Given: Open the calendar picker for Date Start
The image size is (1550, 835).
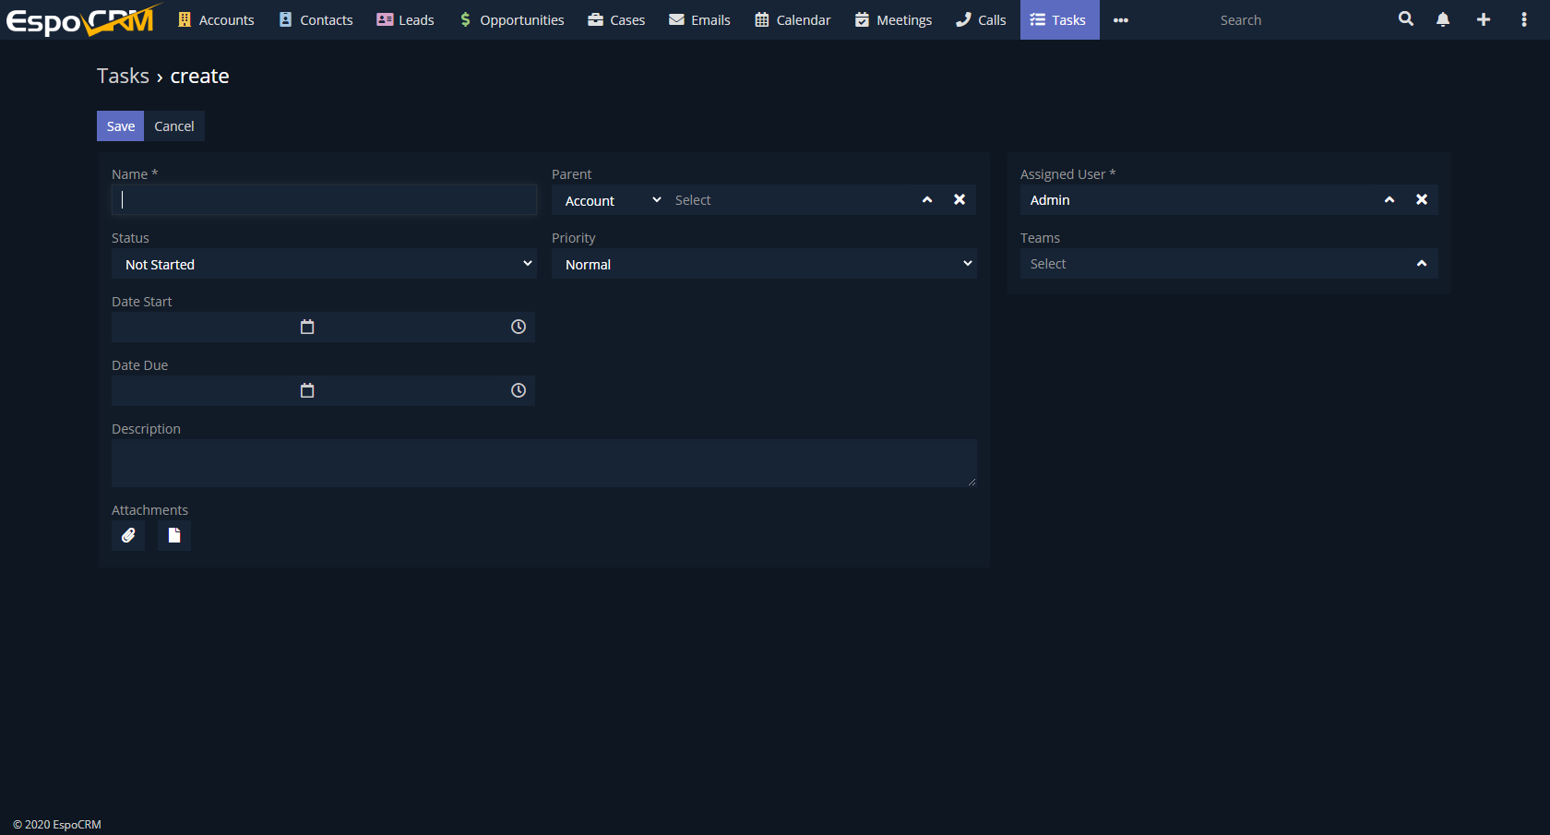Looking at the screenshot, I should [307, 327].
